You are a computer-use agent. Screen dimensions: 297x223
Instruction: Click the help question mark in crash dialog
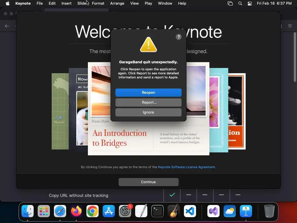[179, 37]
